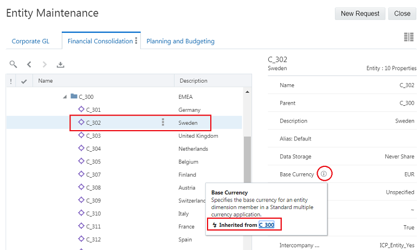Viewport: 420px width, 250px height.
Task: Click the C_308 node icon
Action: (81, 187)
